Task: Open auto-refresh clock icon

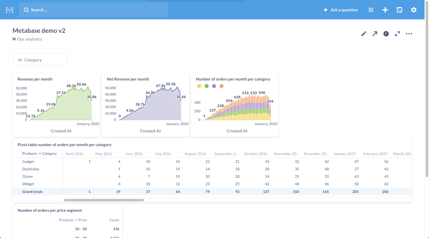Action: click(386, 34)
